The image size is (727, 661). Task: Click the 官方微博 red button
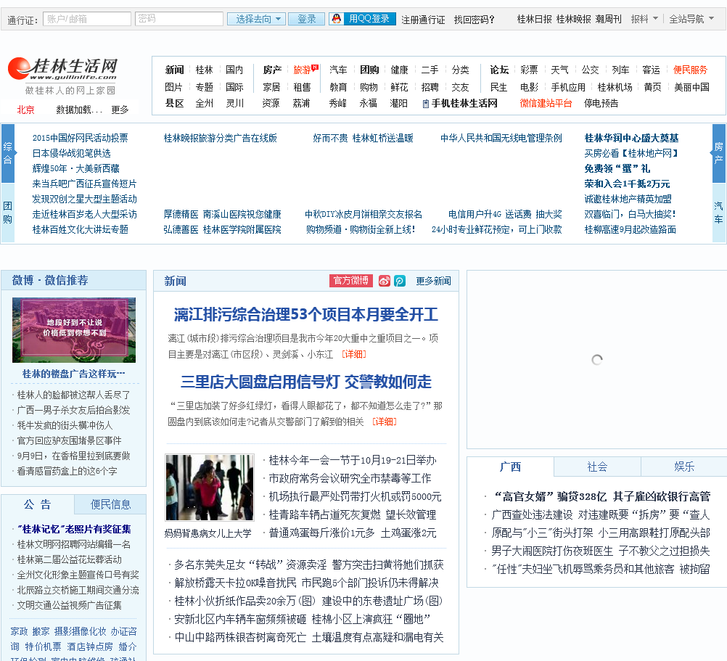tap(351, 281)
